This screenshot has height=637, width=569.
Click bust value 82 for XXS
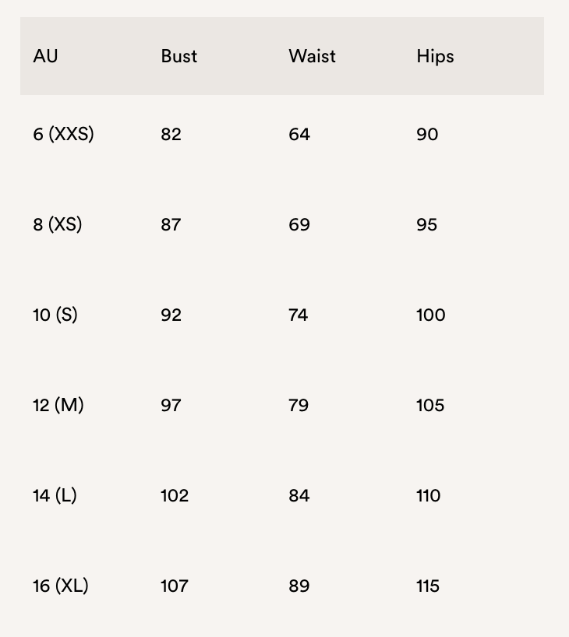click(x=171, y=134)
